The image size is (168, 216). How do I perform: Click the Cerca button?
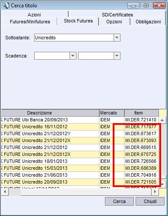[x=119, y=201]
